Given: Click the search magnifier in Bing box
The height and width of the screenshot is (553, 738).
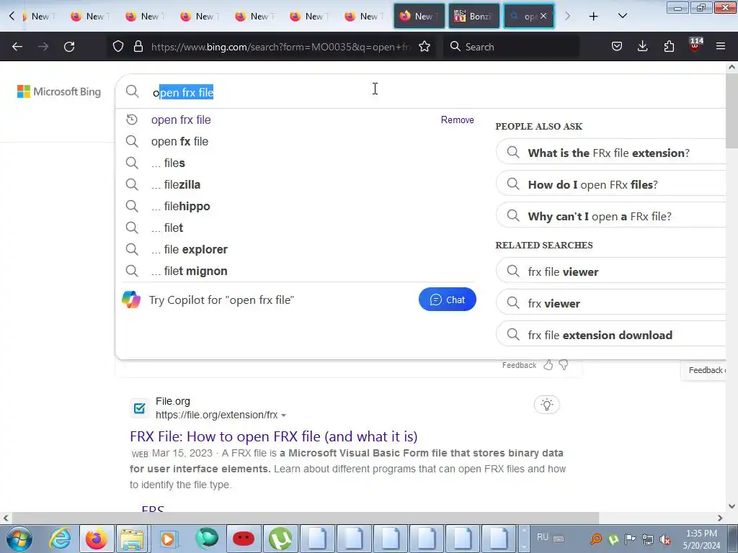Looking at the screenshot, I should 133,91.
